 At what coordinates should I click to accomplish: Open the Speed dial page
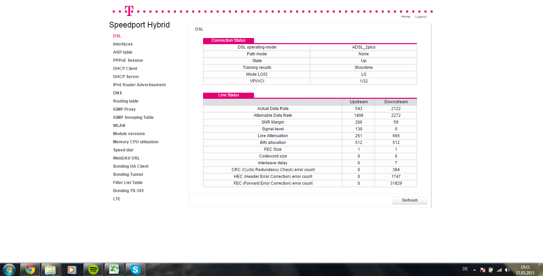pyautogui.click(x=123, y=150)
